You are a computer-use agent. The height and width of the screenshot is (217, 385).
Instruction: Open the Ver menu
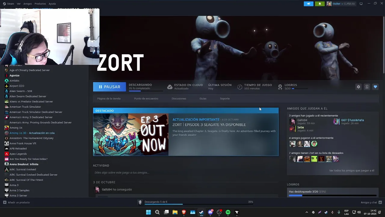[19, 4]
